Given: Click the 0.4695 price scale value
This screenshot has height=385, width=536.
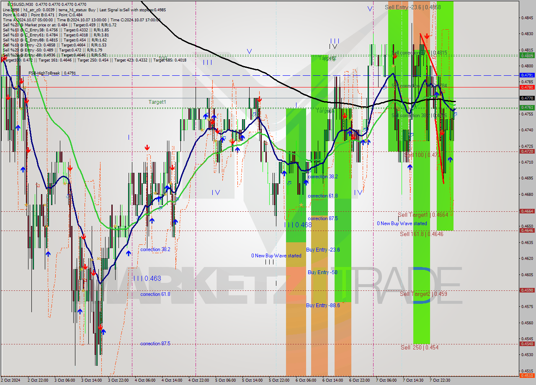Looking at the screenshot, I should click(527, 178).
